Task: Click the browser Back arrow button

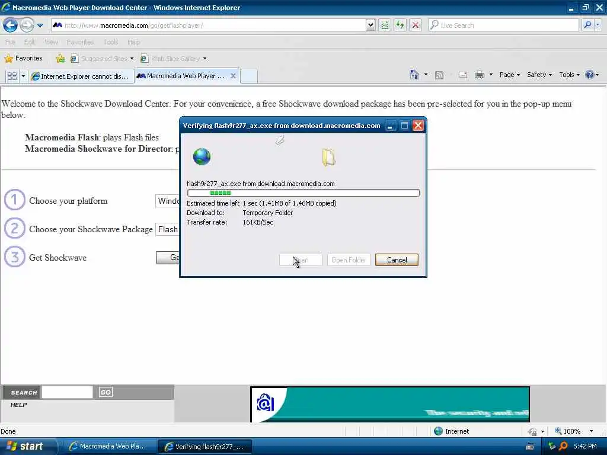Action: tap(11, 25)
